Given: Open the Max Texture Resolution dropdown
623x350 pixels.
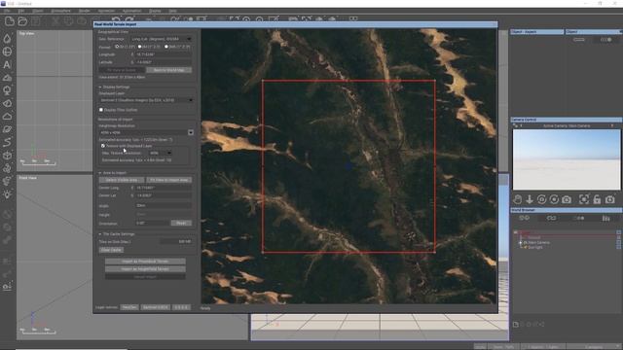Looking at the screenshot, I should click(x=160, y=153).
